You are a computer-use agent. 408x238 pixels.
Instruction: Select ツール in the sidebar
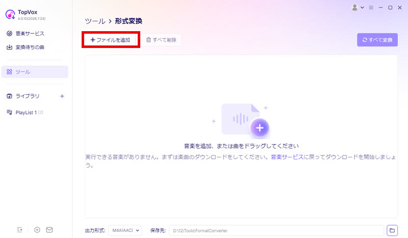tap(35, 72)
